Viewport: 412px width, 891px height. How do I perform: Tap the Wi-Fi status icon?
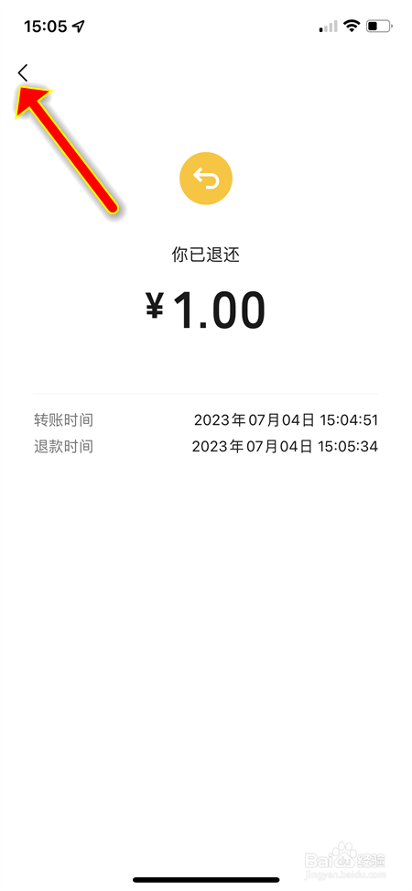[x=352, y=26]
